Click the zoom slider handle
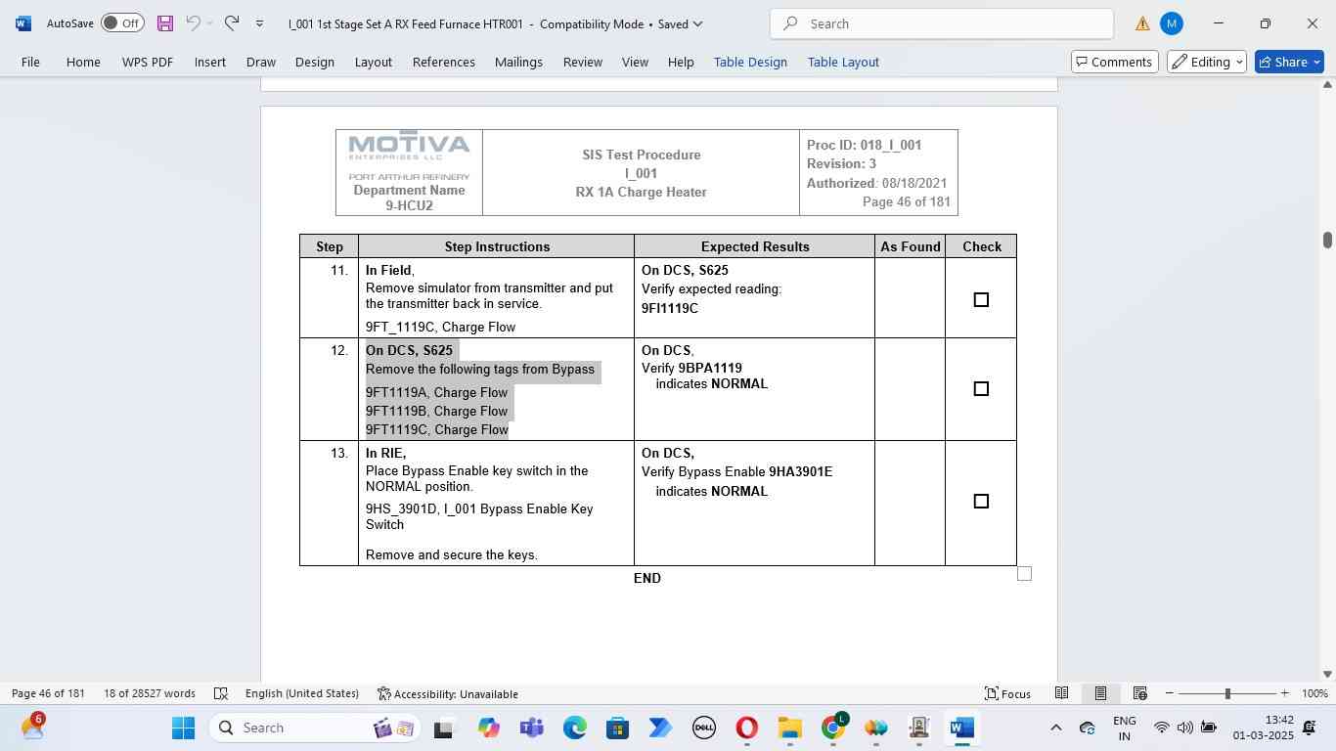Image resolution: width=1336 pixels, height=751 pixels. (1227, 693)
